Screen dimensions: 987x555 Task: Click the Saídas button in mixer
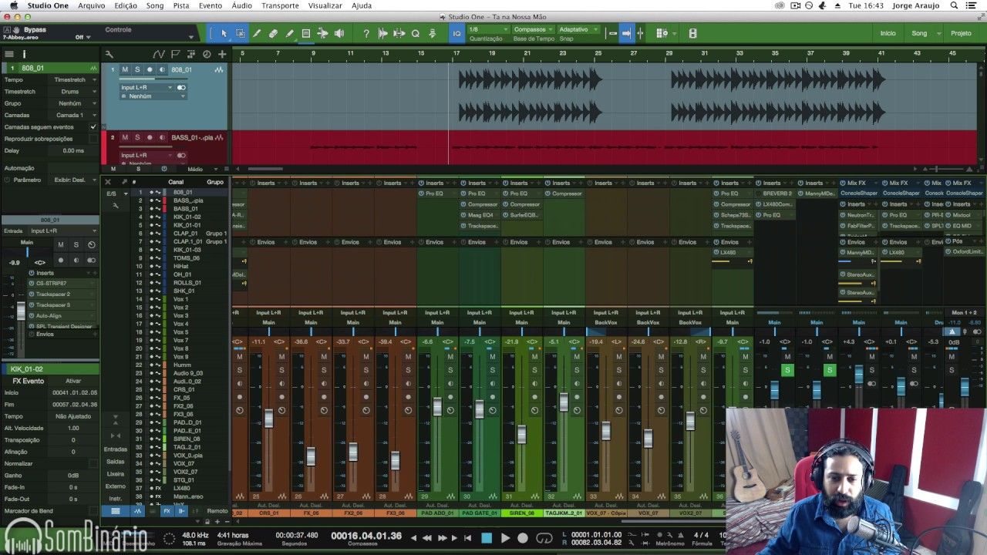pos(116,461)
